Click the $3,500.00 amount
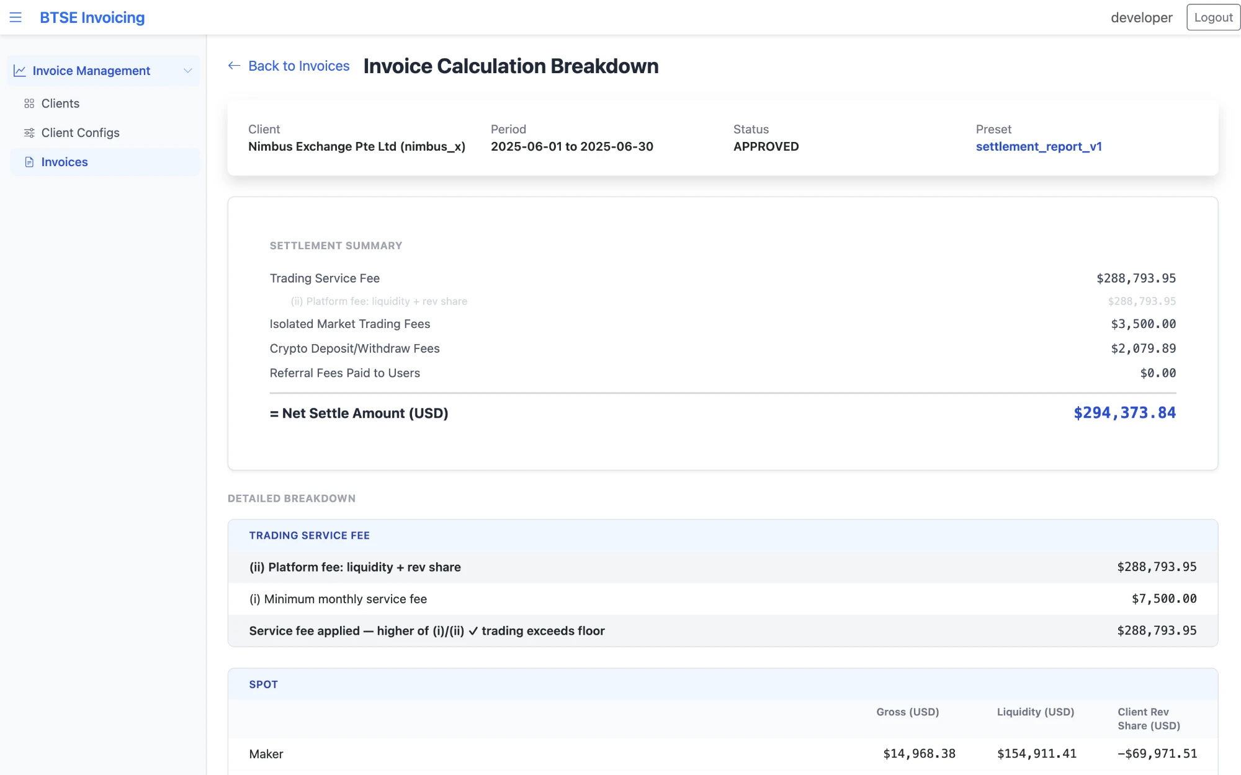 coord(1144,324)
